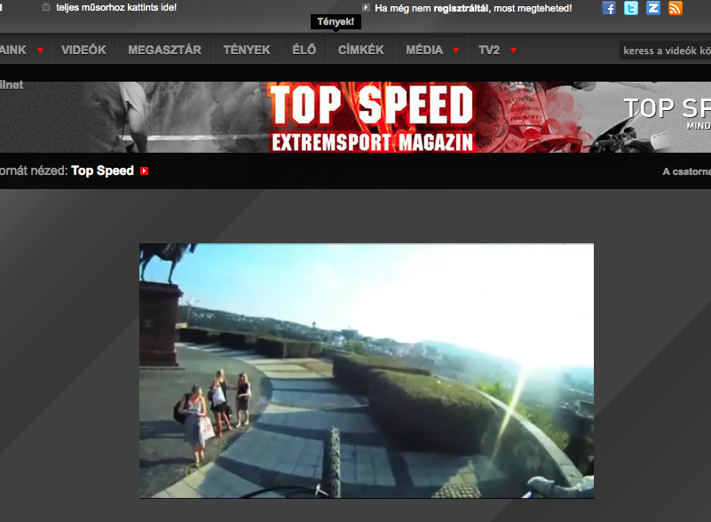The image size is (711, 522).
Task: Focus the 'keress a videók' search field
Action: tap(665, 51)
